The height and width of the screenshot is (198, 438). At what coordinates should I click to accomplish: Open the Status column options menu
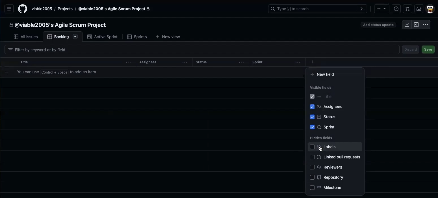(241, 62)
